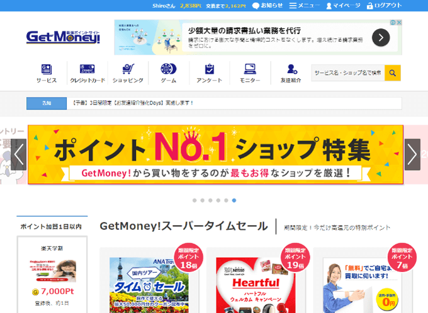
Task: Click the 7倍 point badge
Action: (x=402, y=258)
